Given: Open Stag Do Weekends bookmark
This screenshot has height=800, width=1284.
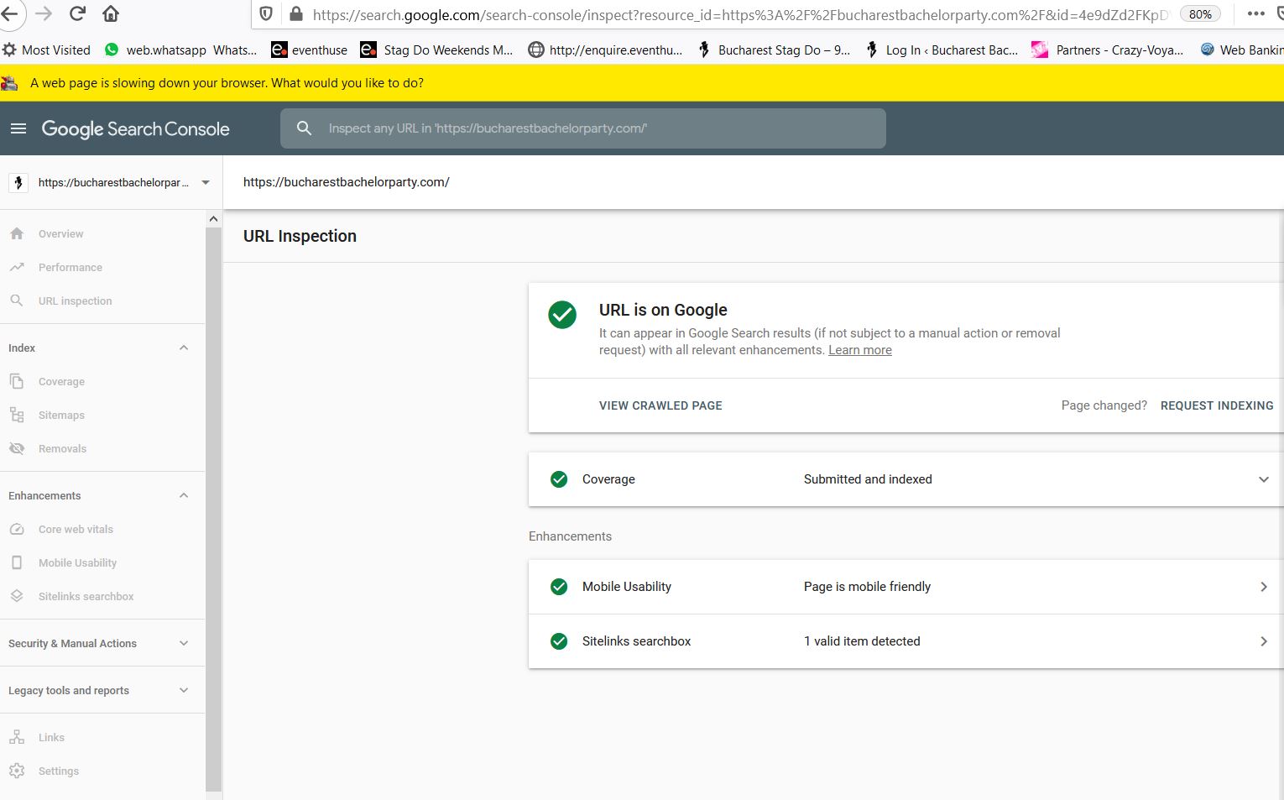Looking at the screenshot, I should pos(436,50).
